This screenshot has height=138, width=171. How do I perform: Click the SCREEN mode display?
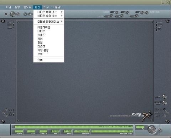pos(43,131)
